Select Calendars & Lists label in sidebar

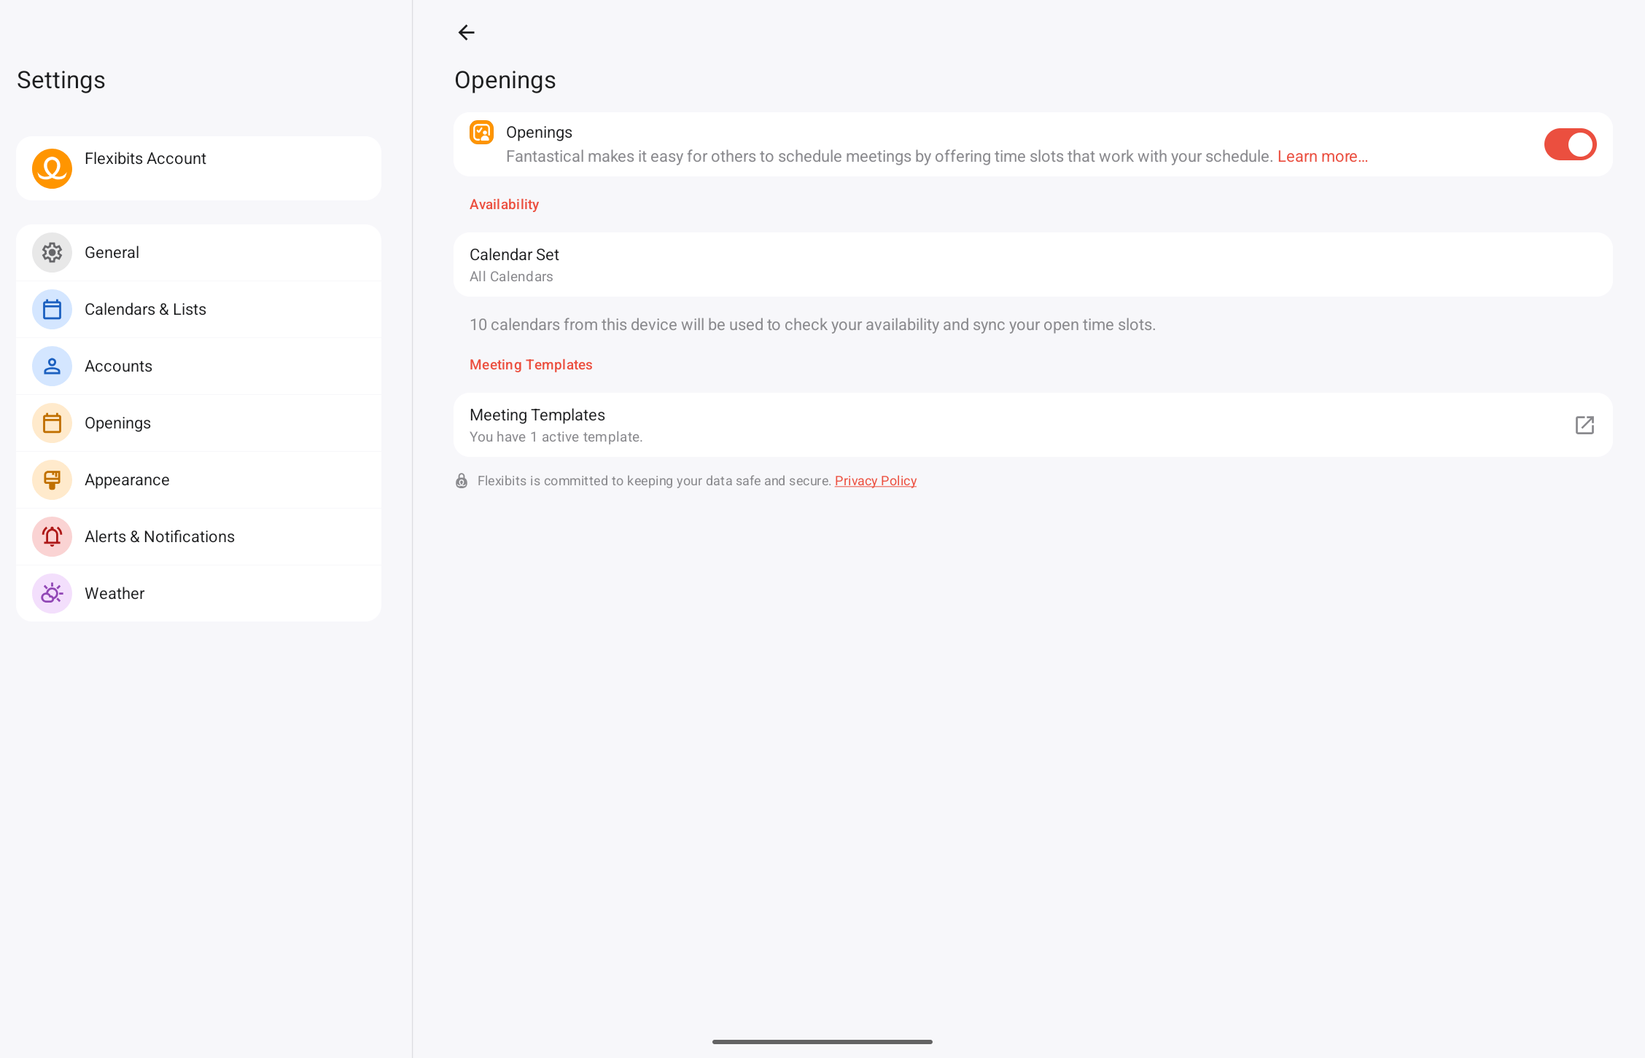[145, 310]
